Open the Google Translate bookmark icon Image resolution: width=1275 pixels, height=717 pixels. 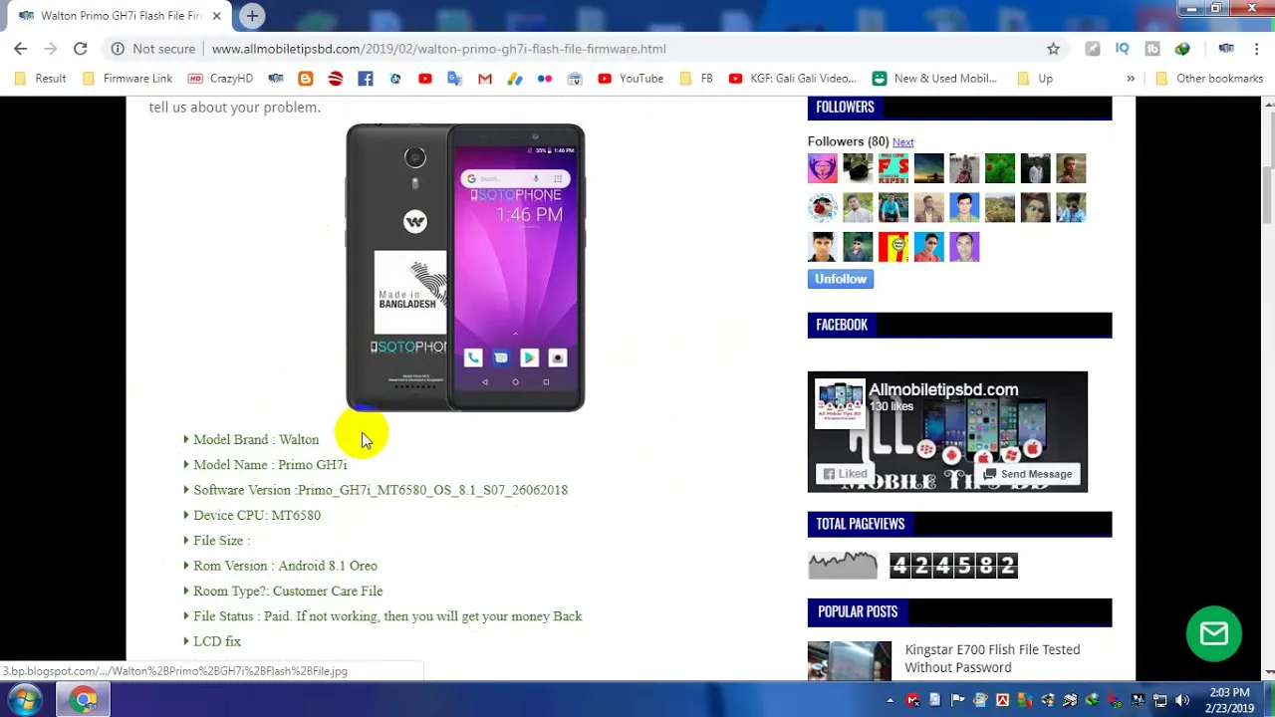455,79
